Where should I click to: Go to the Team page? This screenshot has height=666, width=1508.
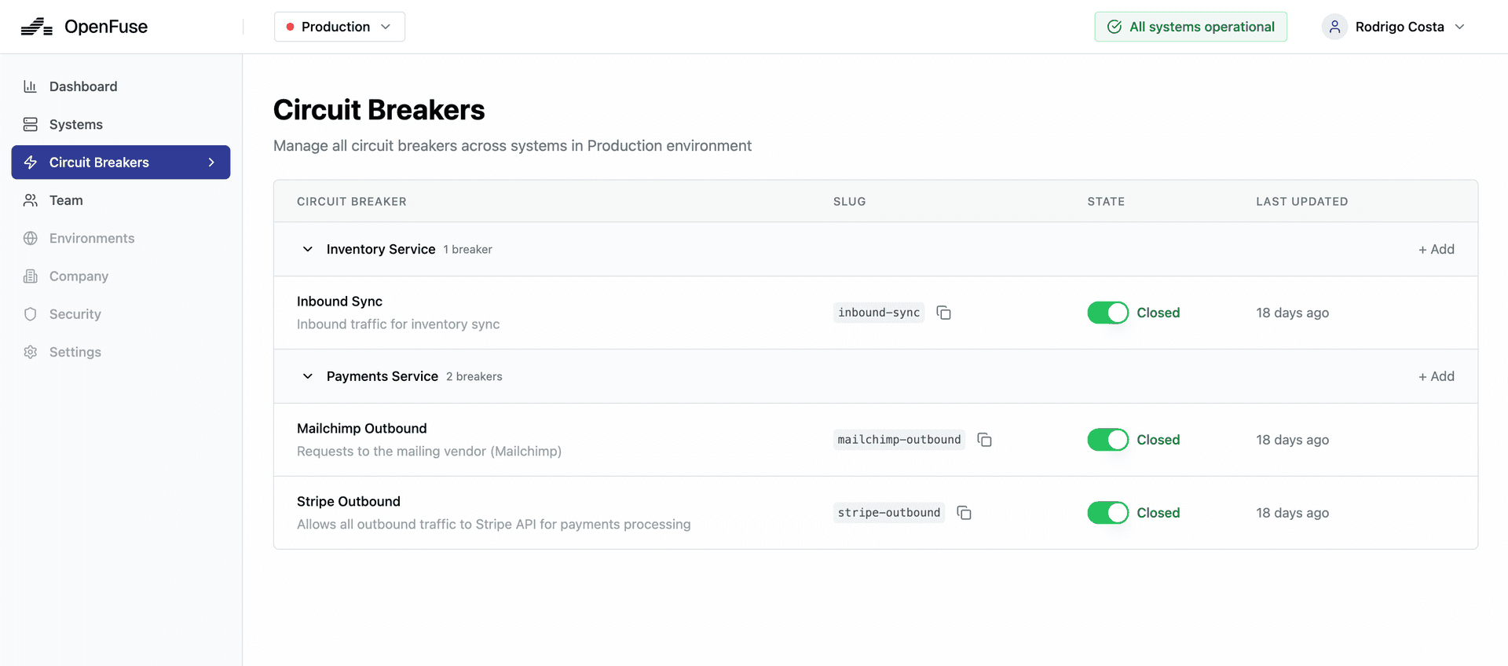[66, 200]
